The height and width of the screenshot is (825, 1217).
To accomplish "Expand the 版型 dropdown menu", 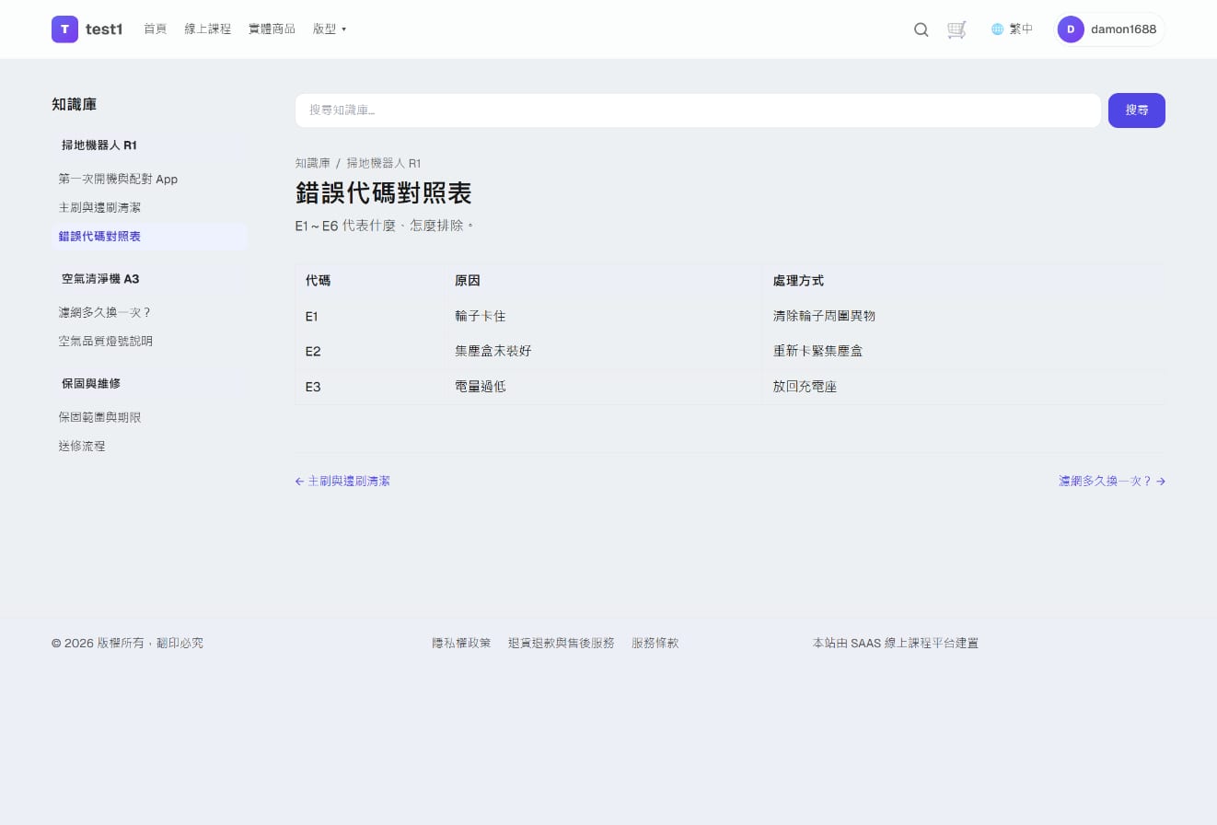I will point(330,29).
